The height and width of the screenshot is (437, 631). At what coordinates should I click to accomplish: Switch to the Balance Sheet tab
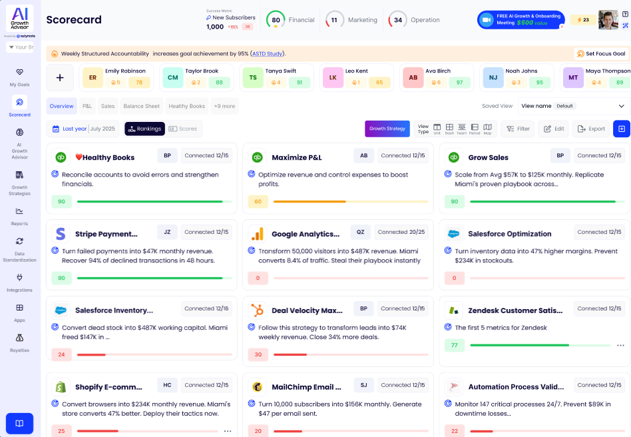click(x=141, y=106)
